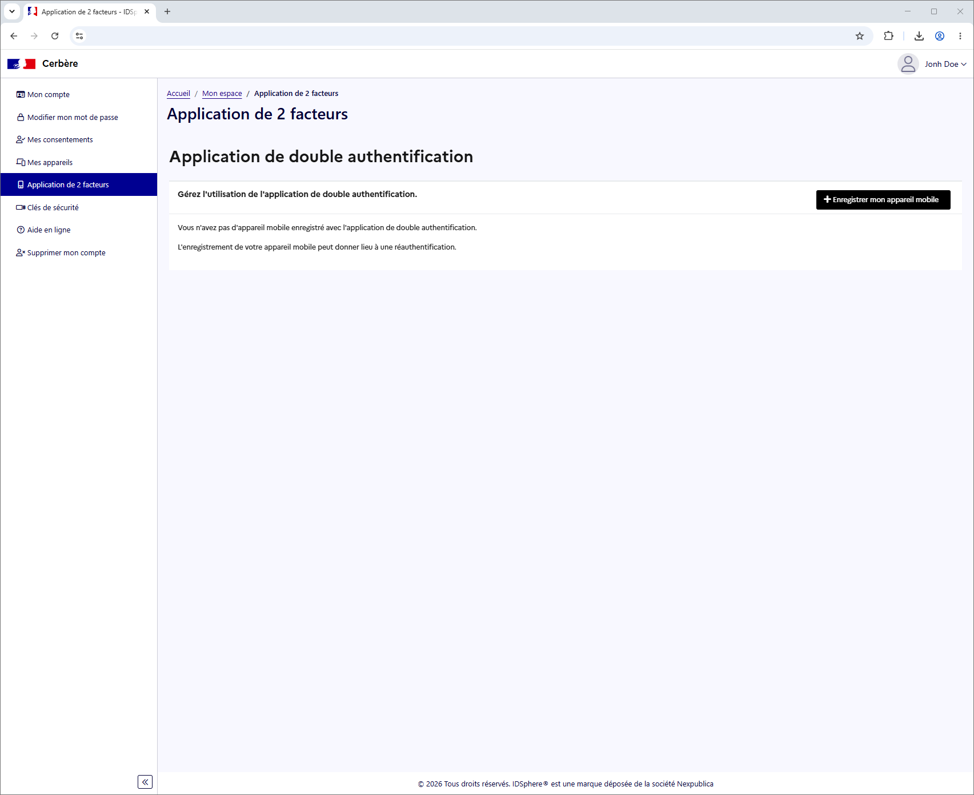Collapse the sidebar with the double-chevron button
This screenshot has width=974, height=795.
145,782
